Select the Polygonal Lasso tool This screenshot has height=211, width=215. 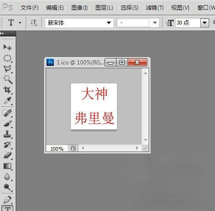click(x=7, y=69)
